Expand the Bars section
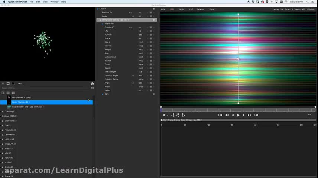This screenshot has height=178, width=318. tap(103, 94)
